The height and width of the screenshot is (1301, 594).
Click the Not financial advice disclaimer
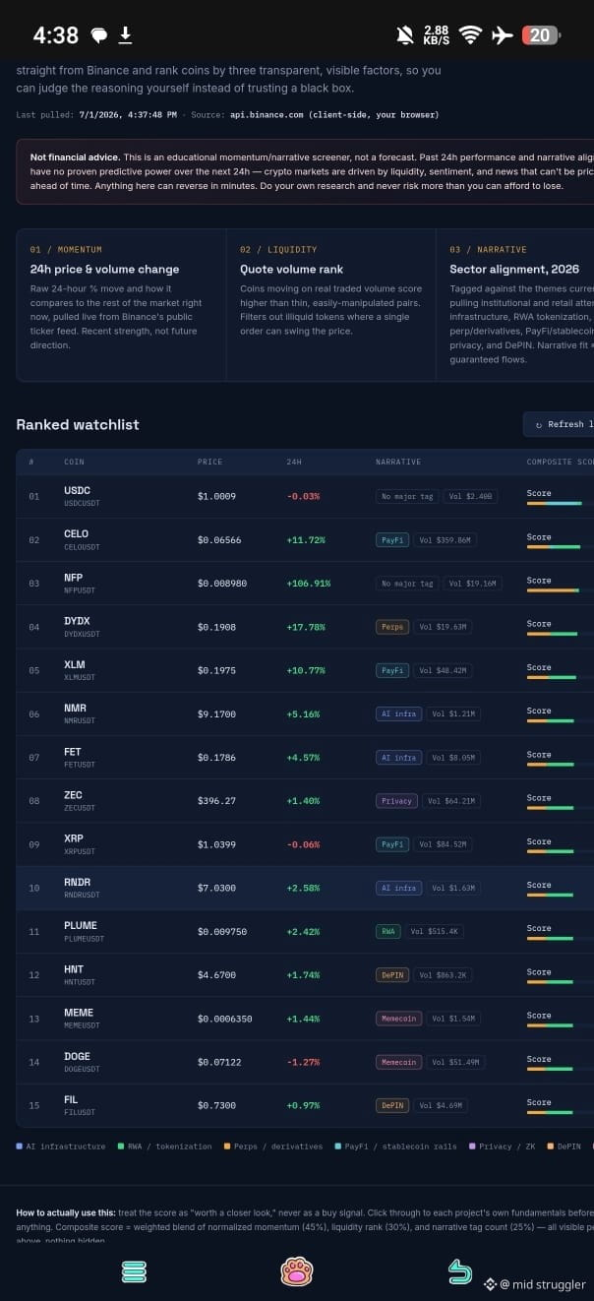click(305, 171)
